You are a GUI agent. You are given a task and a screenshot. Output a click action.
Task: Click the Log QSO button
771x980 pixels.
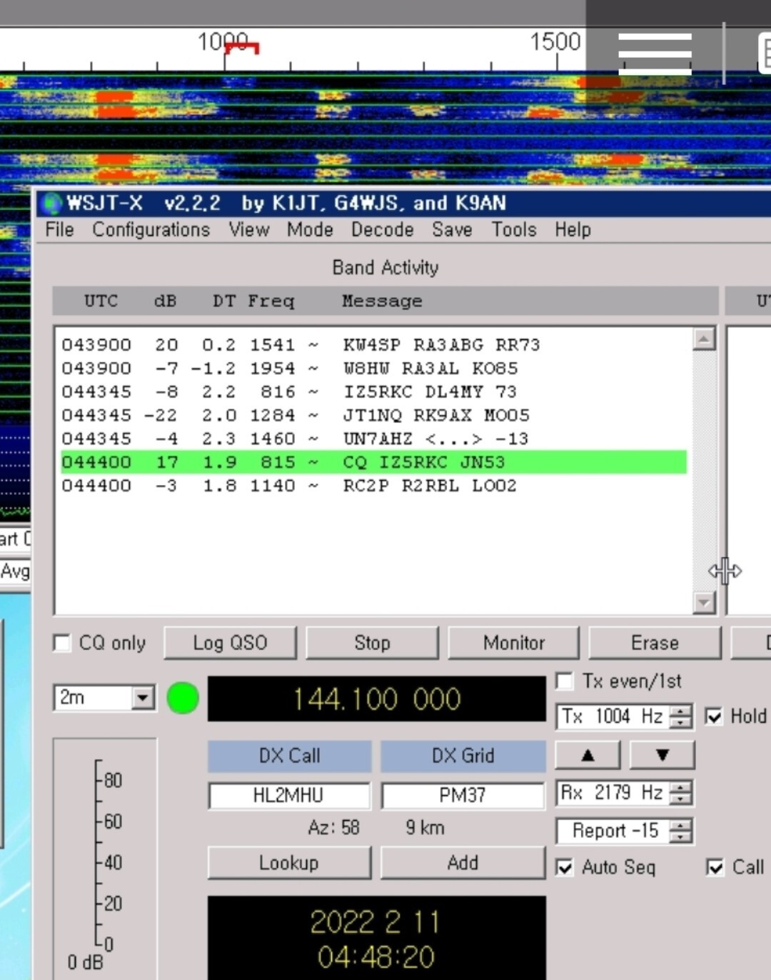(230, 643)
